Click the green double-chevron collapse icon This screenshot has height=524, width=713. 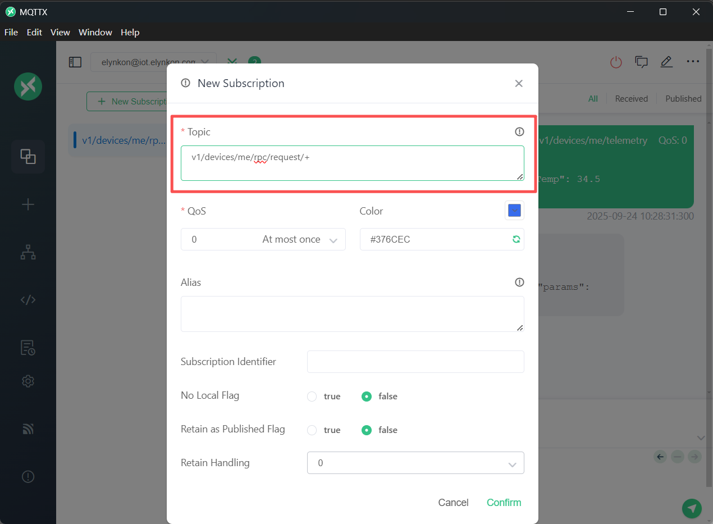[232, 62]
